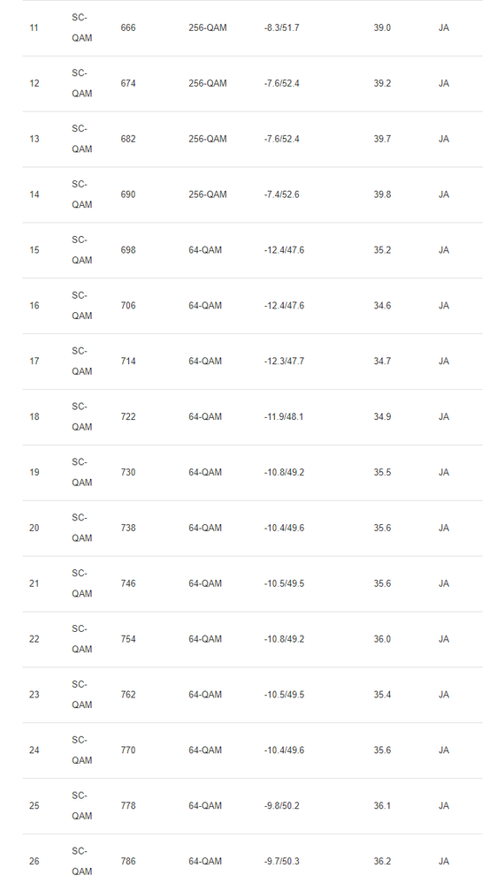Screen dimensions: 504x883
Task: Select JA status in row 16
Action: (x=444, y=306)
